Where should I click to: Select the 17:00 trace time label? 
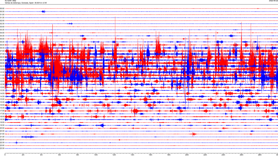coord(2,111)
